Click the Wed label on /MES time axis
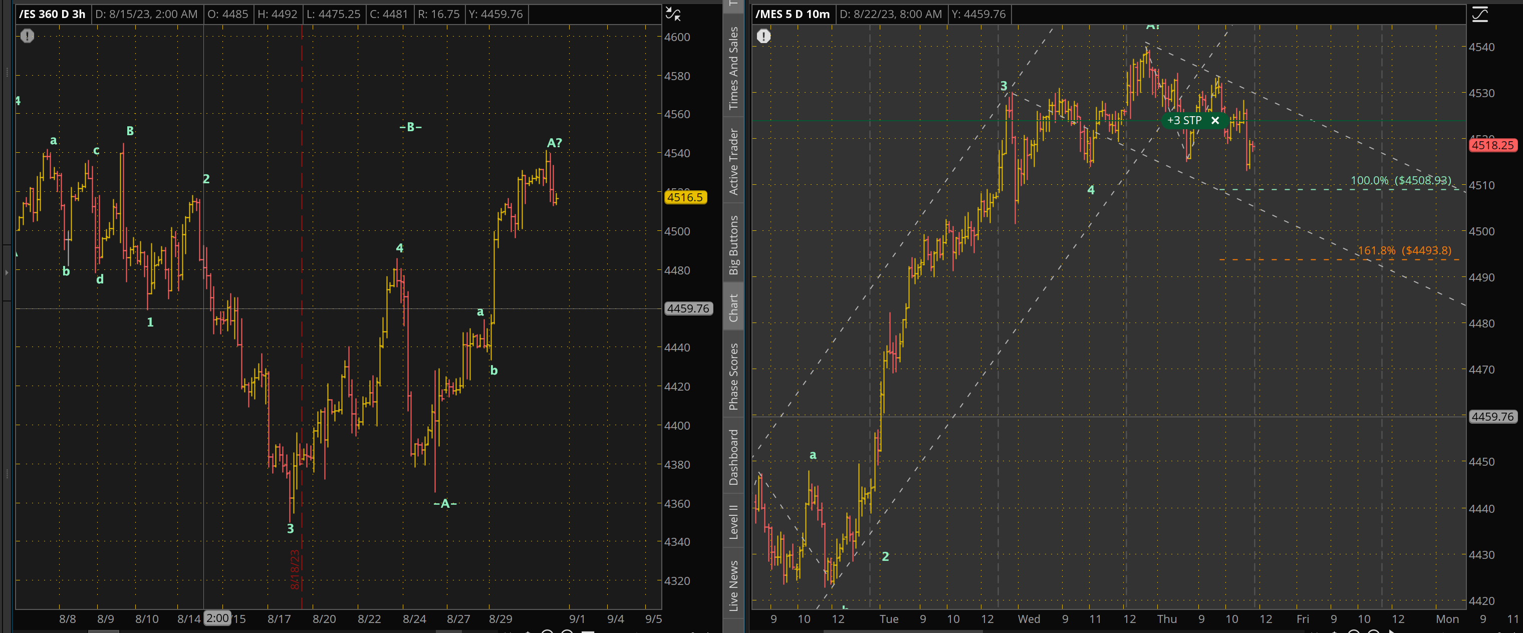The height and width of the screenshot is (633, 1523). point(1029,619)
